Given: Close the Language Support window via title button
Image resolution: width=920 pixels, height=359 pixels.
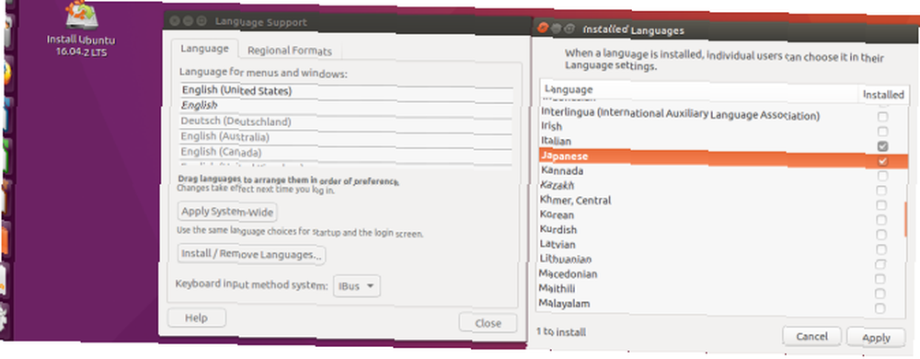Looking at the screenshot, I should coord(174,20).
